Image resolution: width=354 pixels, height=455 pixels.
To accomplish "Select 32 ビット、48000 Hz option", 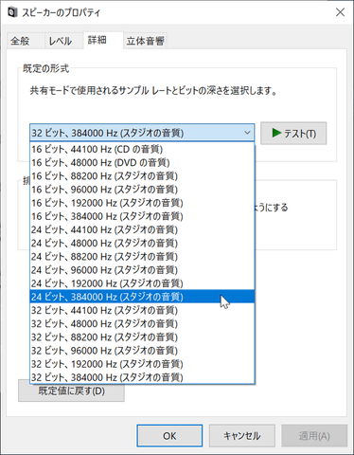I will pos(142,324).
